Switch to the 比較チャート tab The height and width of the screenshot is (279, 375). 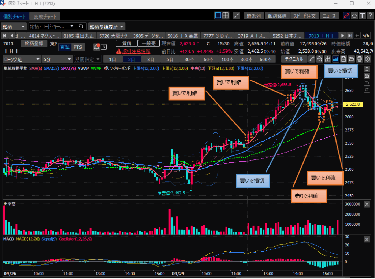(x=45, y=16)
